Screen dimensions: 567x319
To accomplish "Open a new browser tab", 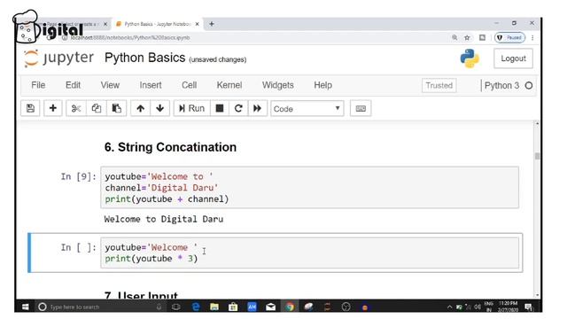I will coord(212,24).
